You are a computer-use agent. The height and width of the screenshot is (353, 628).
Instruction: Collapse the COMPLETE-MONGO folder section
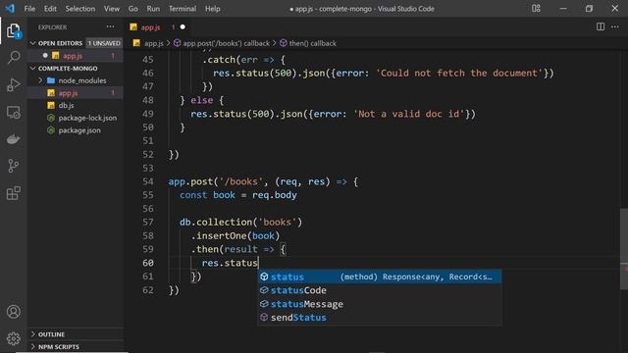click(76, 68)
